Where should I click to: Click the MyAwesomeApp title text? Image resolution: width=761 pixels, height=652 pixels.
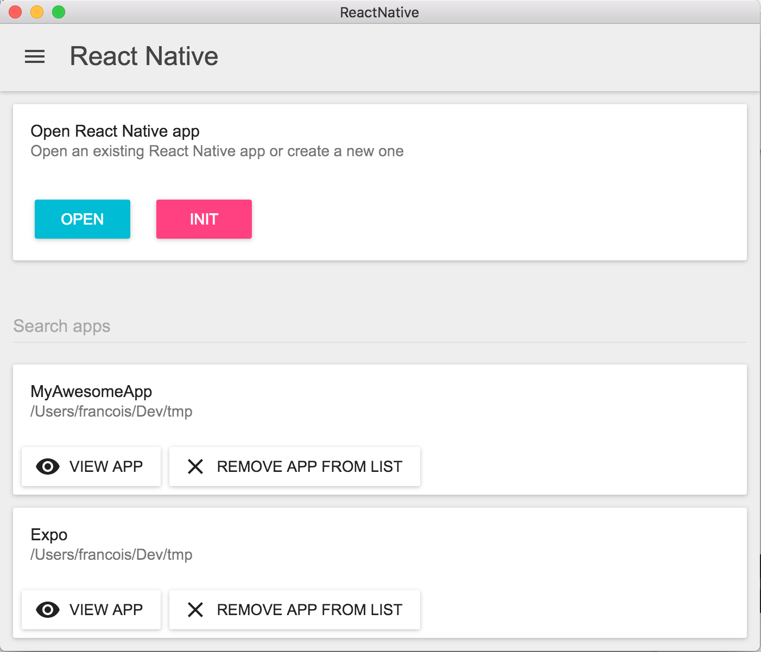[x=91, y=392]
